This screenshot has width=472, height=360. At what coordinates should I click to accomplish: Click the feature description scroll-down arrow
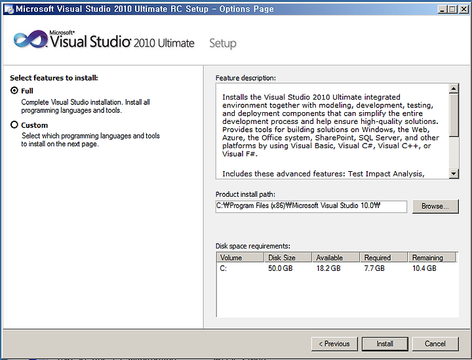454,173
